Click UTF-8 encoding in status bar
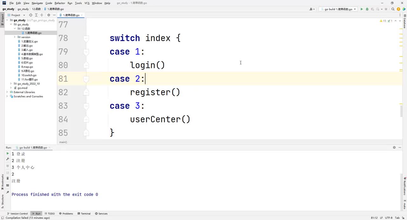The width and height of the screenshot is (407, 220). click(389, 218)
